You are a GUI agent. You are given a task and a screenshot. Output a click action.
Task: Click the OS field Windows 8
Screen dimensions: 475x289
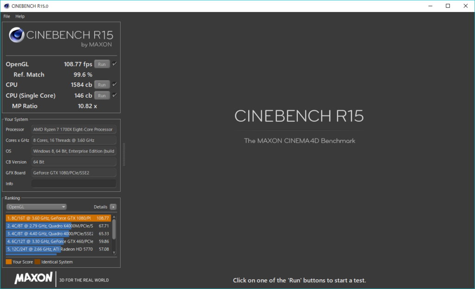click(x=74, y=151)
